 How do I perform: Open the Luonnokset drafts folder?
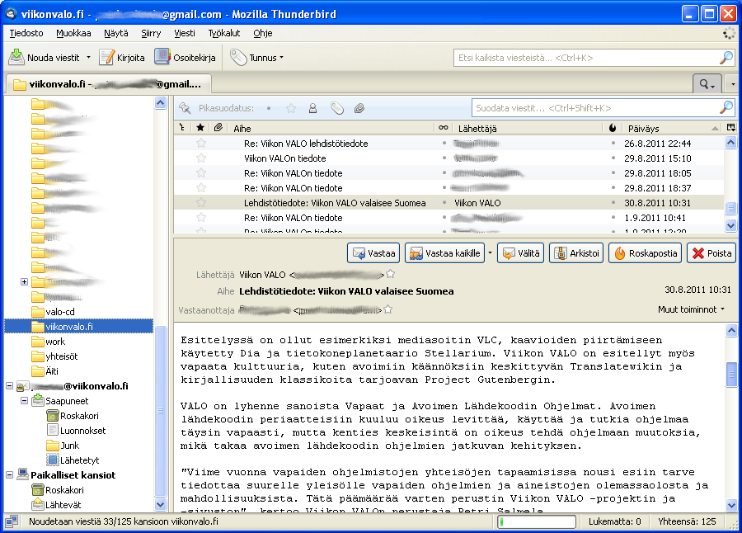click(x=77, y=430)
